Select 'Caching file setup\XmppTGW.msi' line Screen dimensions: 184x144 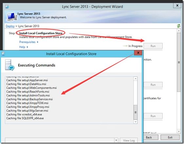coord(28,103)
